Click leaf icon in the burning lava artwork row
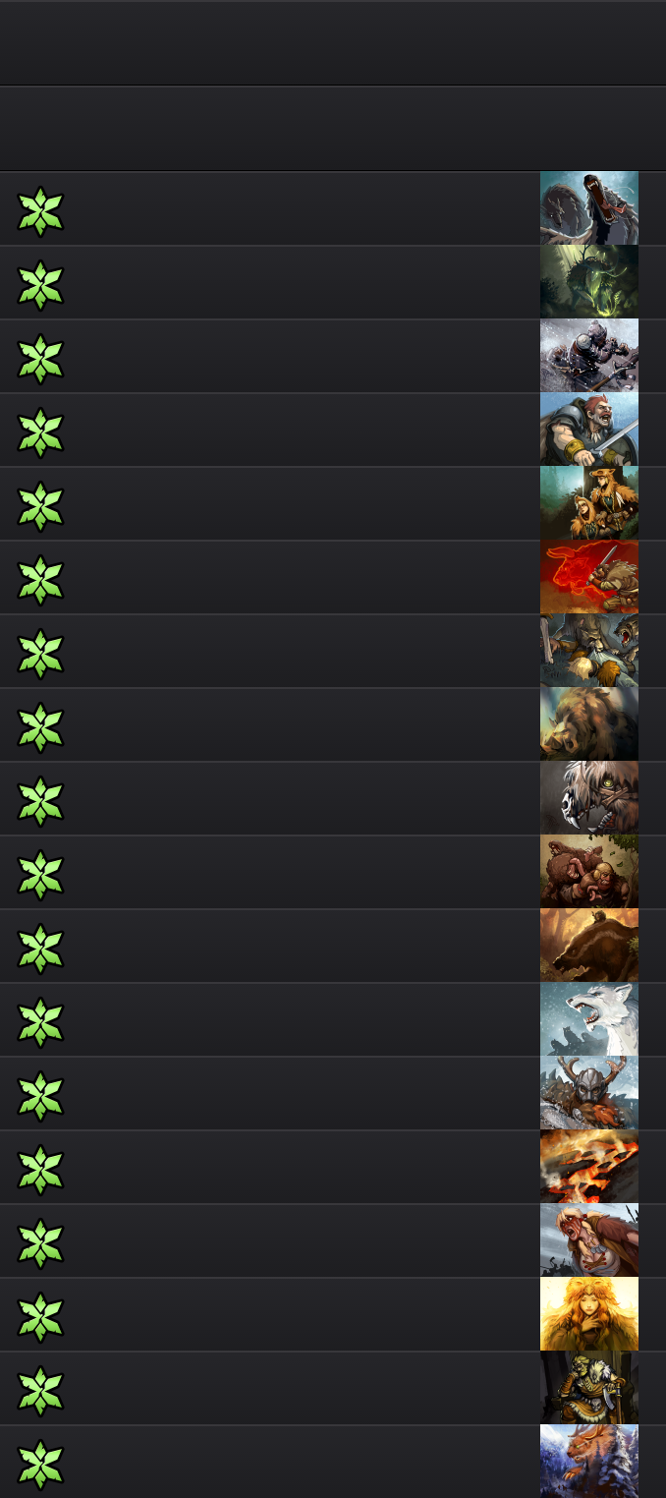 (x=40, y=1170)
